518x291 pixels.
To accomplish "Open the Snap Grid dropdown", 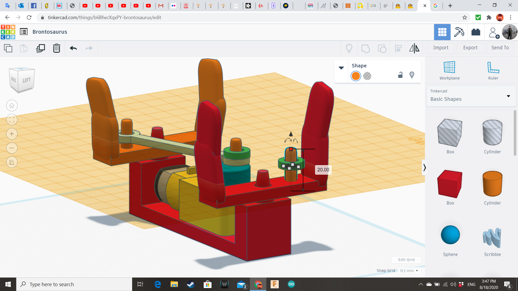I will pos(409,271).
